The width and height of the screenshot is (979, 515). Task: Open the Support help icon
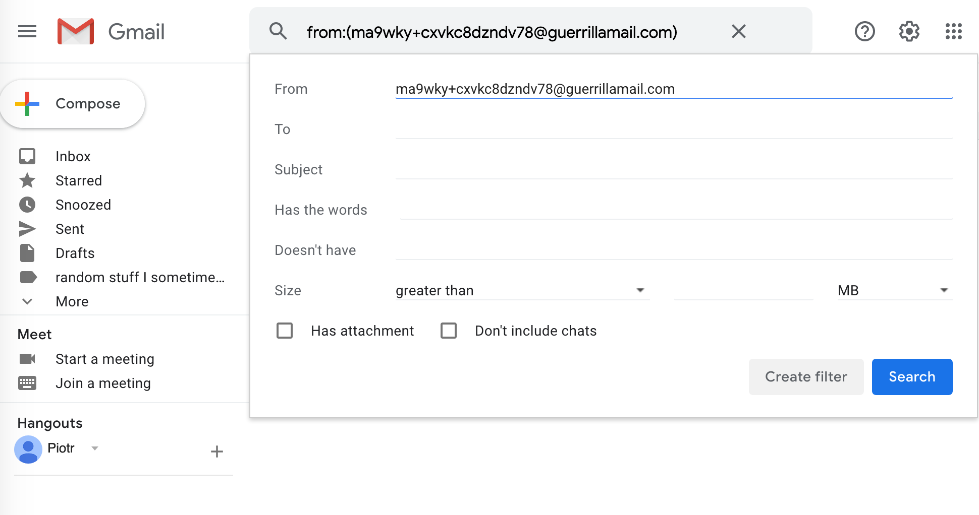[x=864, y=32]
